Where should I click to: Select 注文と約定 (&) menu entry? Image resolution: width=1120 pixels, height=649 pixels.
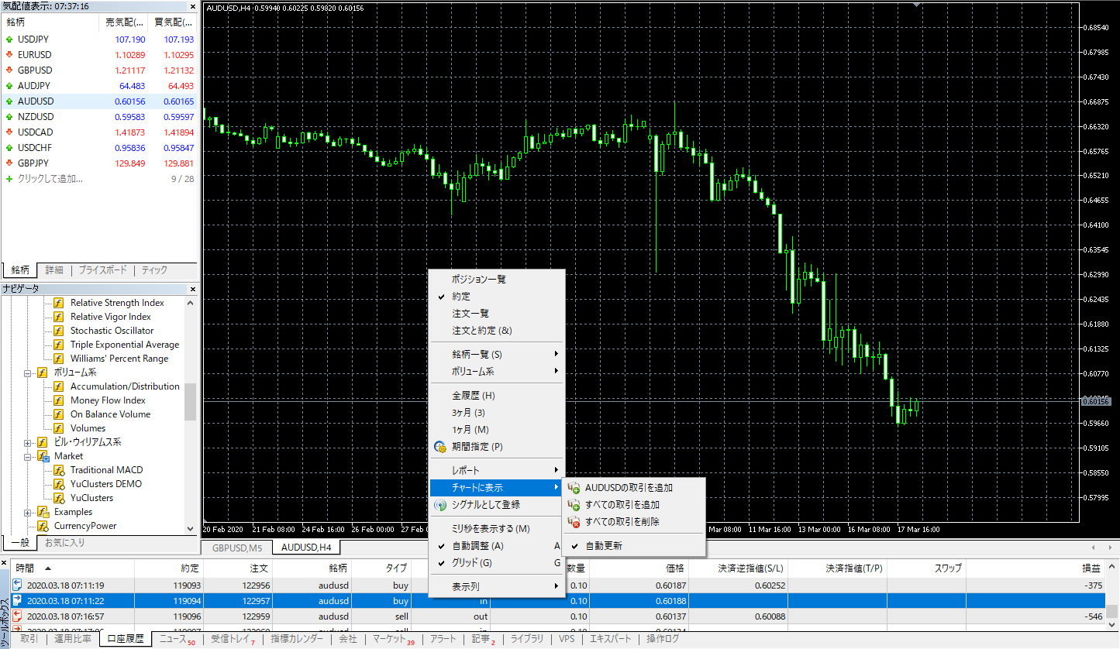click(x=498, y=331)
